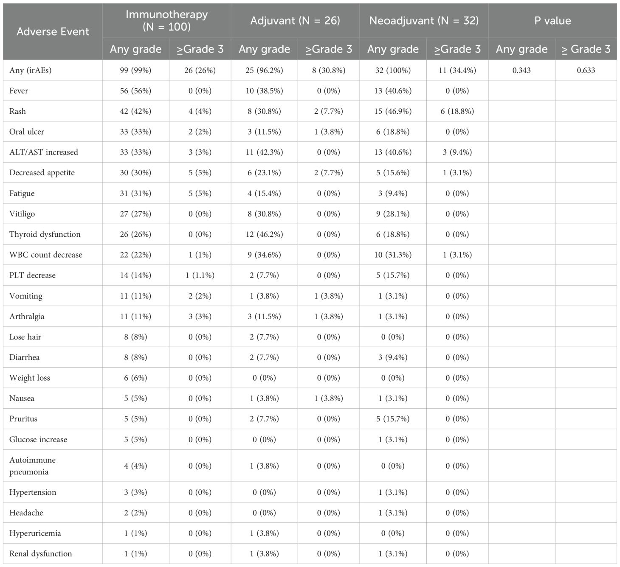Select the 'ALT/AST increased' row label
620x567 pixels.
pyautogui.click(x=43, y=152)
